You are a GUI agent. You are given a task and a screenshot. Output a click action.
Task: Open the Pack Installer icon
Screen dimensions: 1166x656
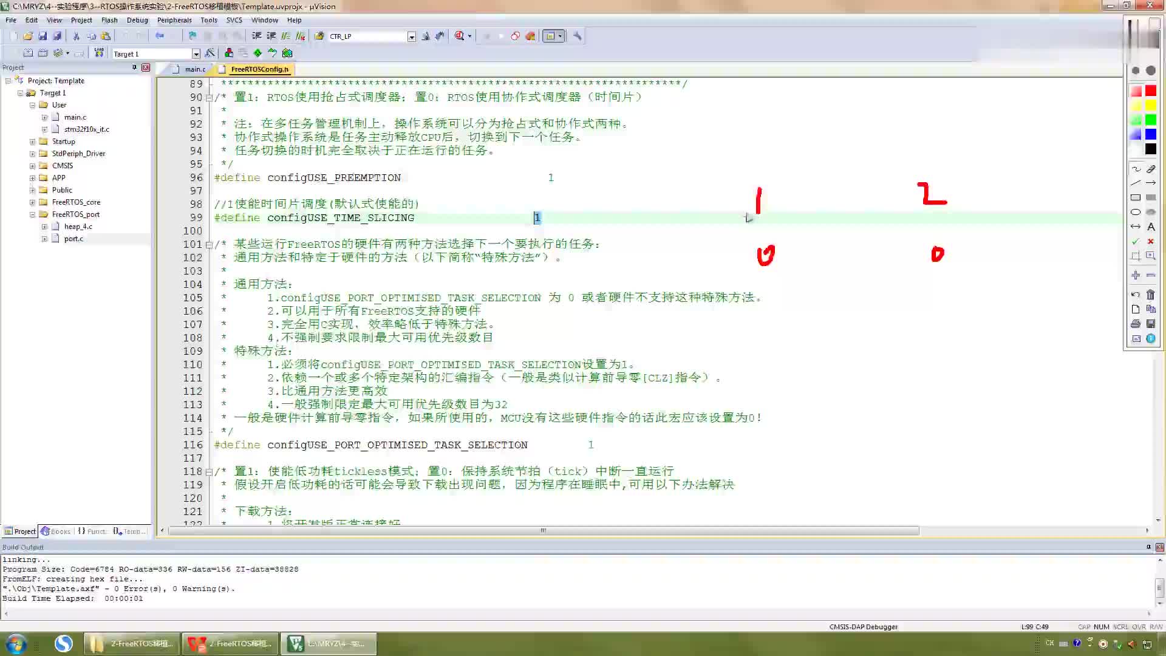pyautogui.click(x=287, y=53)
